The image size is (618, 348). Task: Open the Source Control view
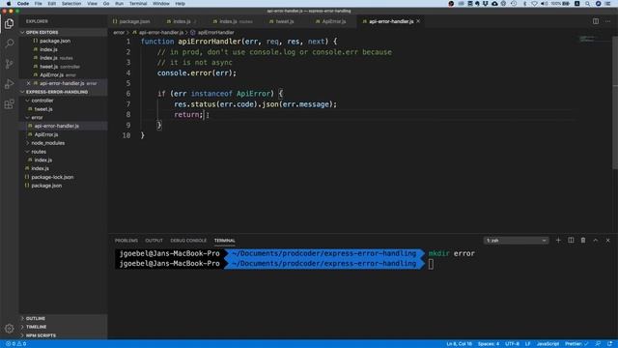point(9,64)
